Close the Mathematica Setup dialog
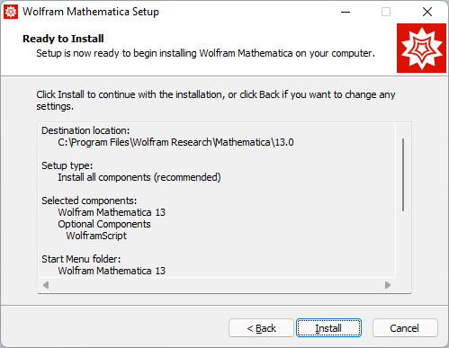Image resolution: width=449 pixels, height=348 pixels. pyautogui.click(x=427, y=12)
